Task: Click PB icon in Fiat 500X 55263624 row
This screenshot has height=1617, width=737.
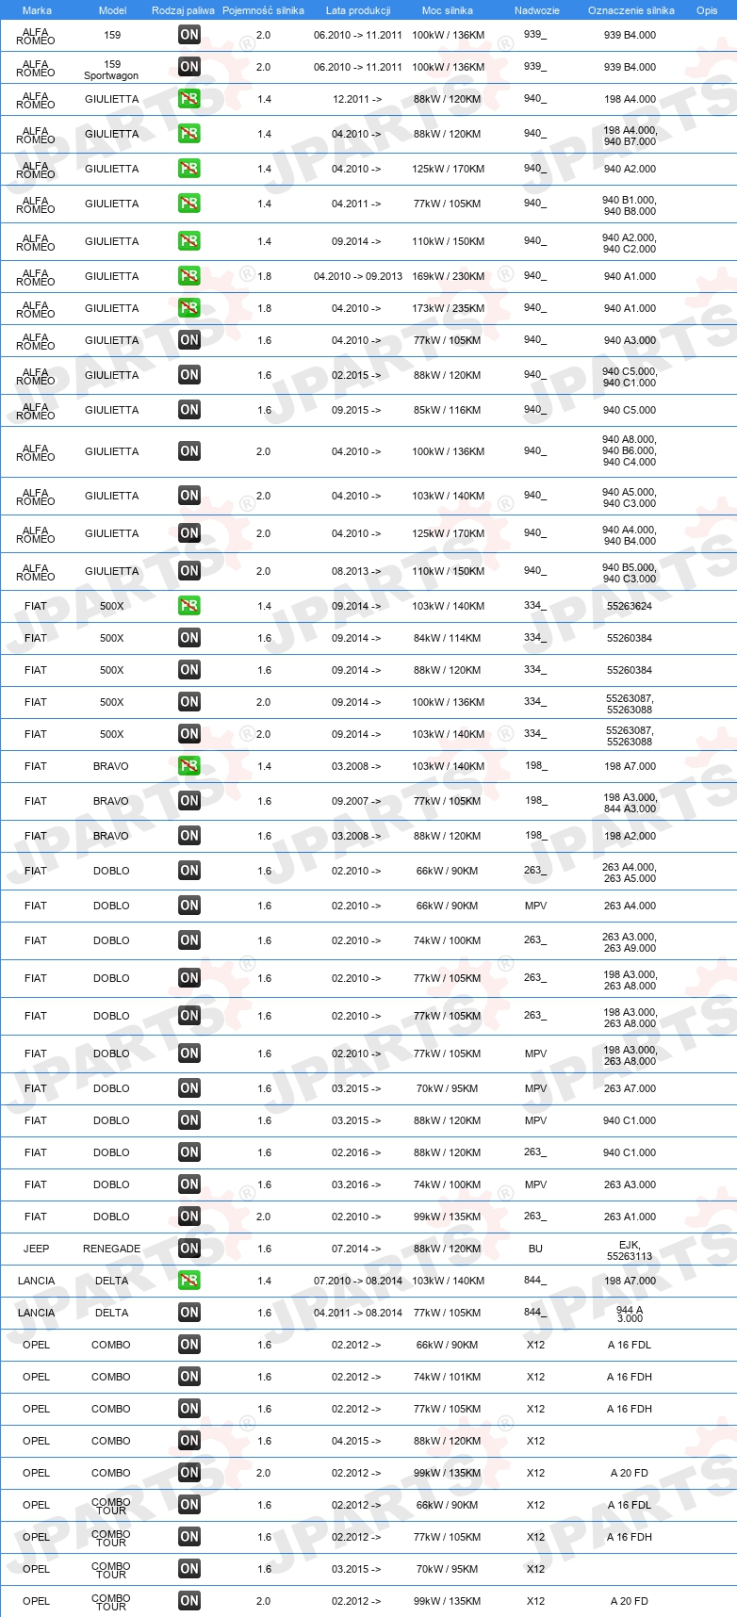Action: click(189, 606)
